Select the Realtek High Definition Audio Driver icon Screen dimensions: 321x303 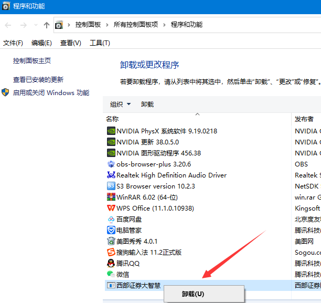coord(111,175)
